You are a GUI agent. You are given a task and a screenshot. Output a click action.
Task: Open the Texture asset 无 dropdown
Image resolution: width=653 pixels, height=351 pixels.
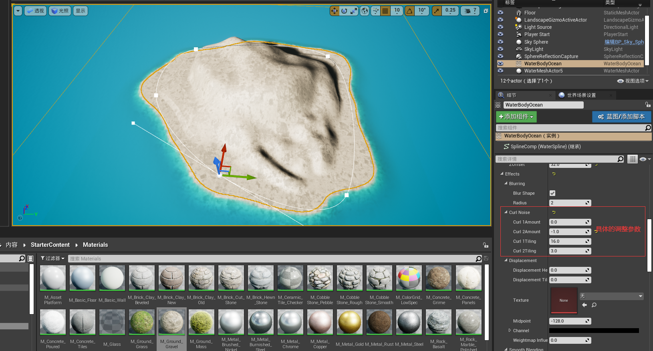click(x=611, y=296)
